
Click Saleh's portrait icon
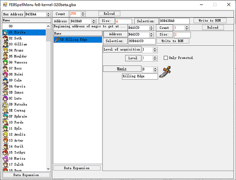[x=5, y=165]
